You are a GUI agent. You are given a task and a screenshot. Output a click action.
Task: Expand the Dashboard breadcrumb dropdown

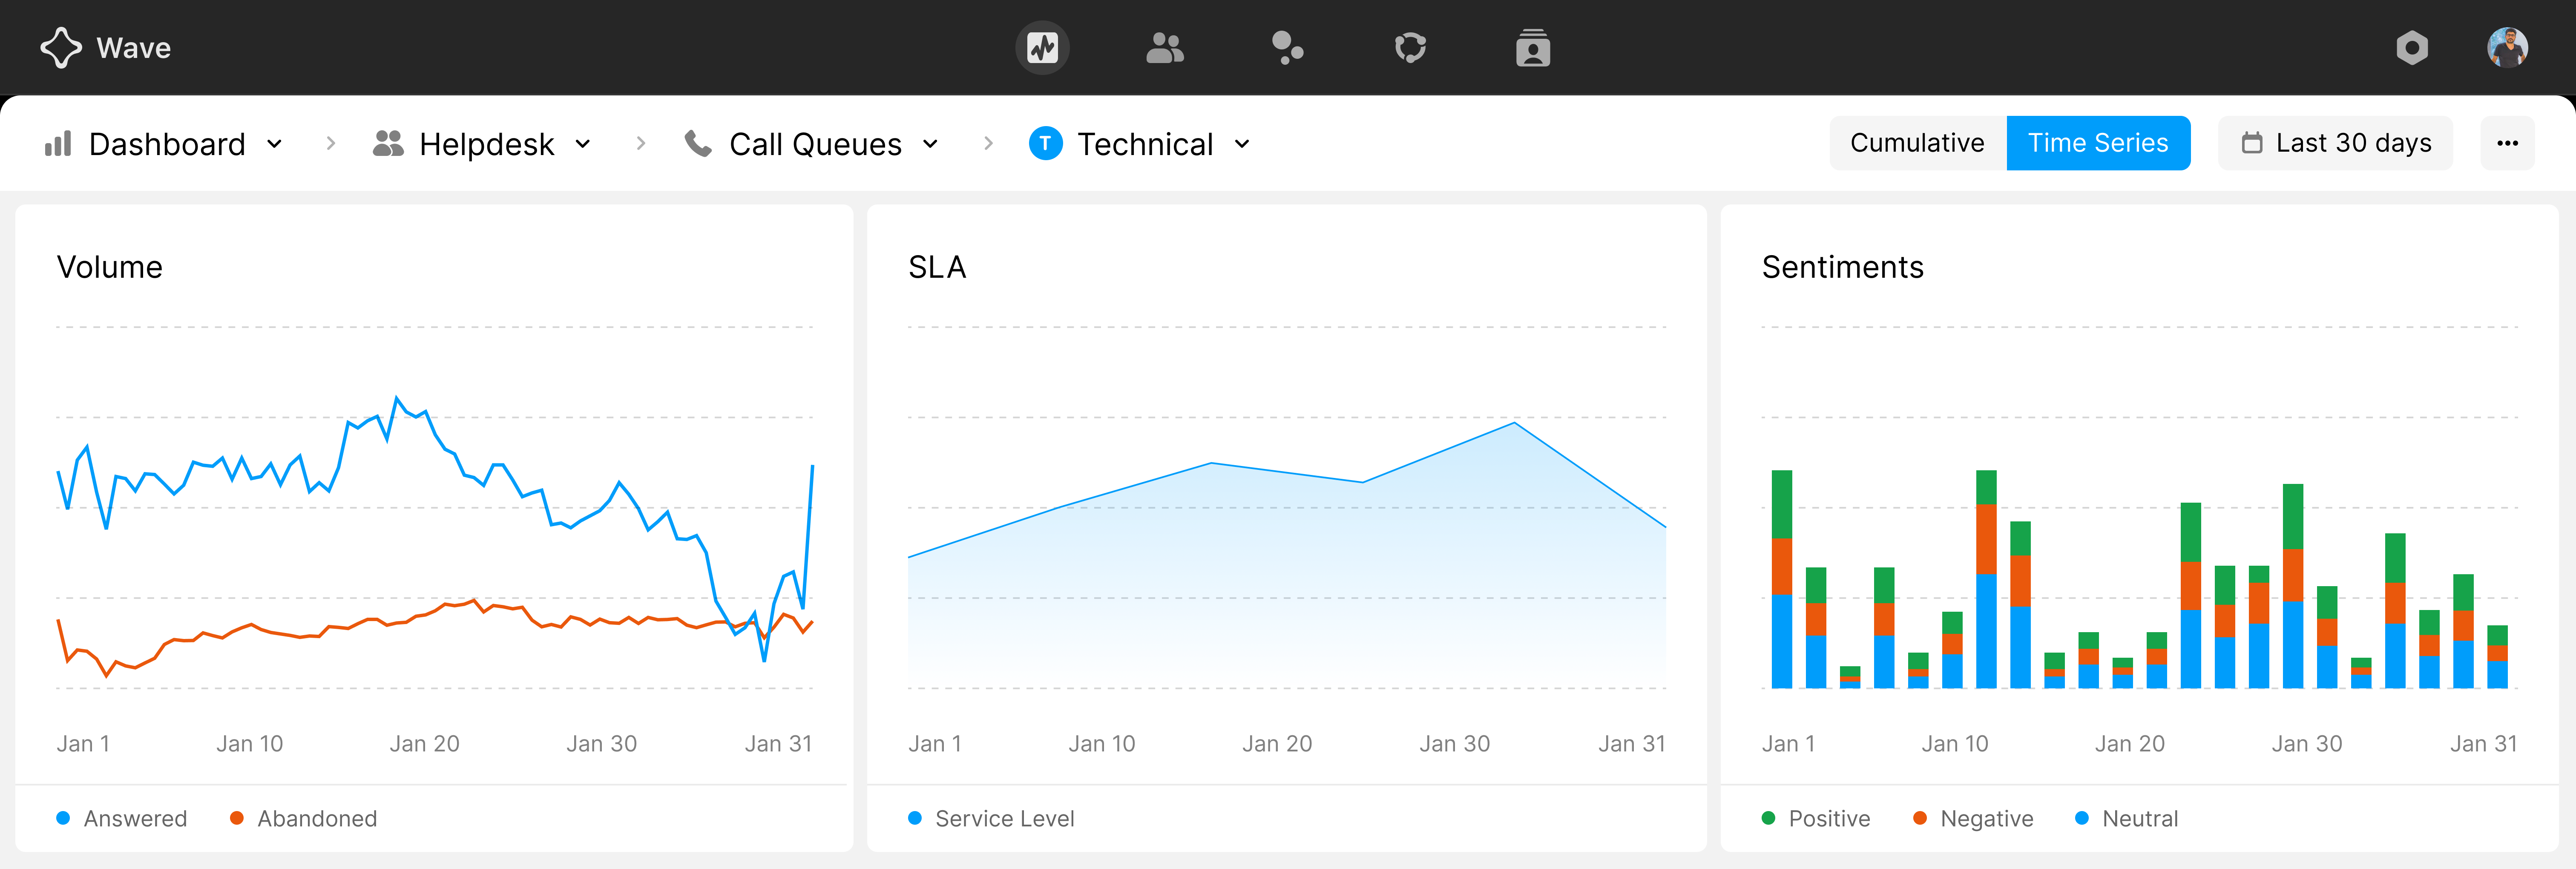click(274, 144)
